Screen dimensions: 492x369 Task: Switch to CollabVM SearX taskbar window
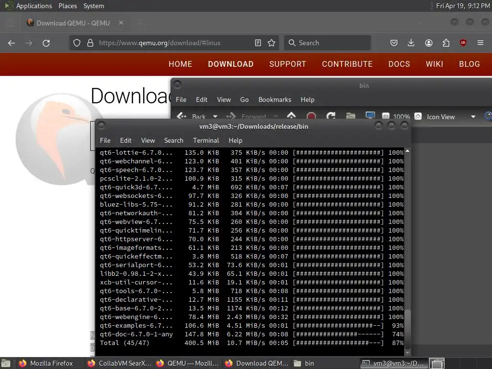[120, 363]
